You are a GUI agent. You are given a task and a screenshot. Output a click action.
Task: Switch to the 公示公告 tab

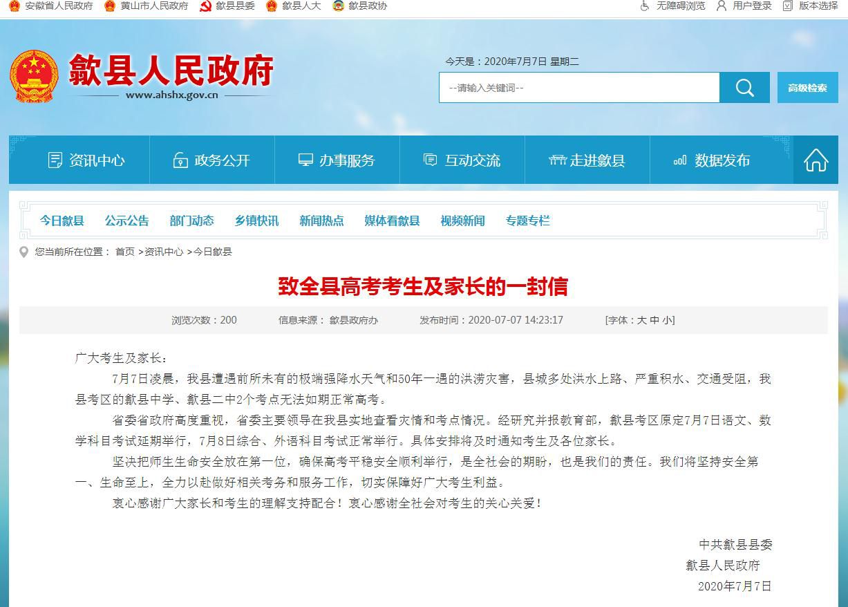coord(126,221)
